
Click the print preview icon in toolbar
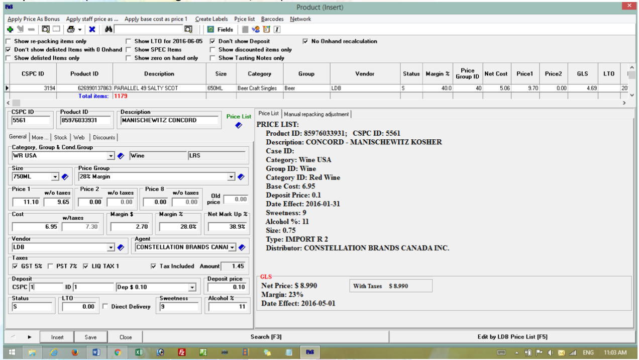tap(46, 30)
